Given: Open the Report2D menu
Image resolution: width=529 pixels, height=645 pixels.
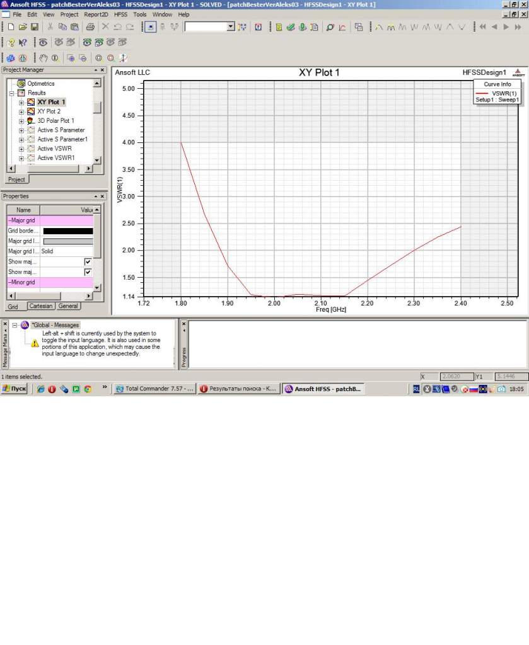Looking at the screenshot, I should [96, 14].
